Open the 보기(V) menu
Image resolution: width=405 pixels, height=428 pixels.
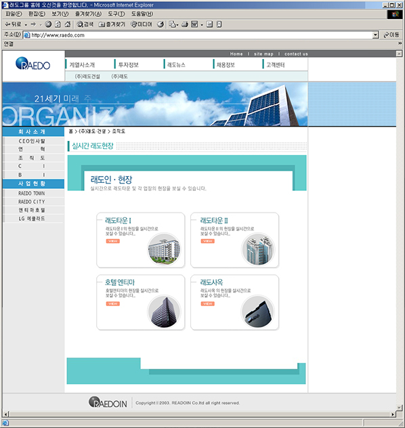tap(60, 14)
